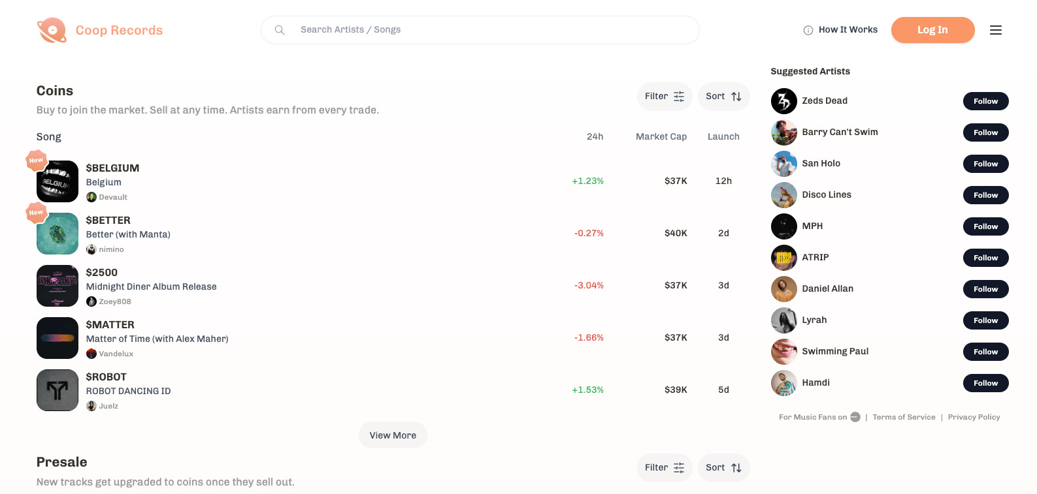Click the Log In button
The height and width of the screenshot is (494, 1037).
click(x=932, y=30)
